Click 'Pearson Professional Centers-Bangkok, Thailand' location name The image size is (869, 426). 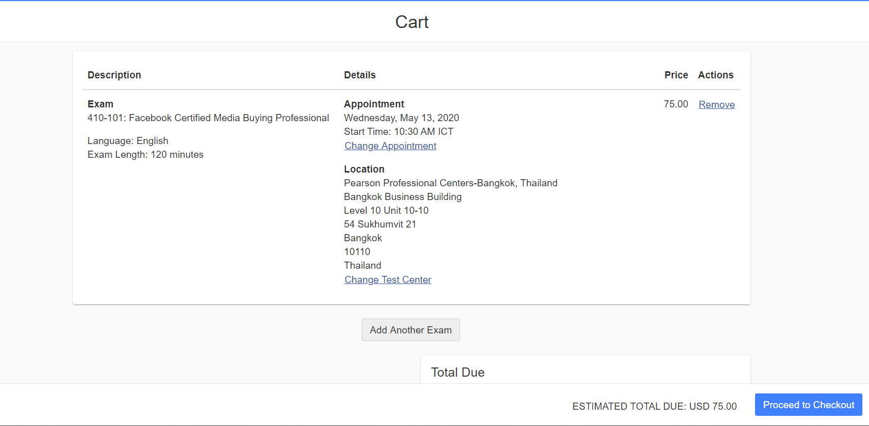coord(451,183)
